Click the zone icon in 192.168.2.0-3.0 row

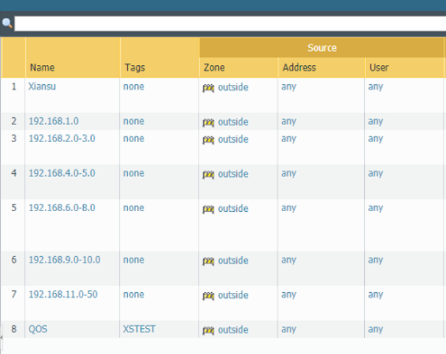[x=208, y=139]
